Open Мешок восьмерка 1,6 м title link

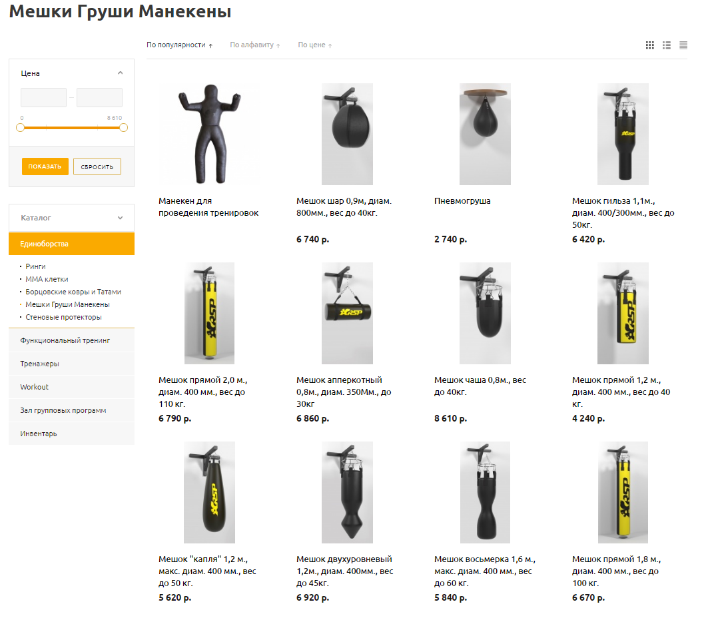(x=485, y=571)
